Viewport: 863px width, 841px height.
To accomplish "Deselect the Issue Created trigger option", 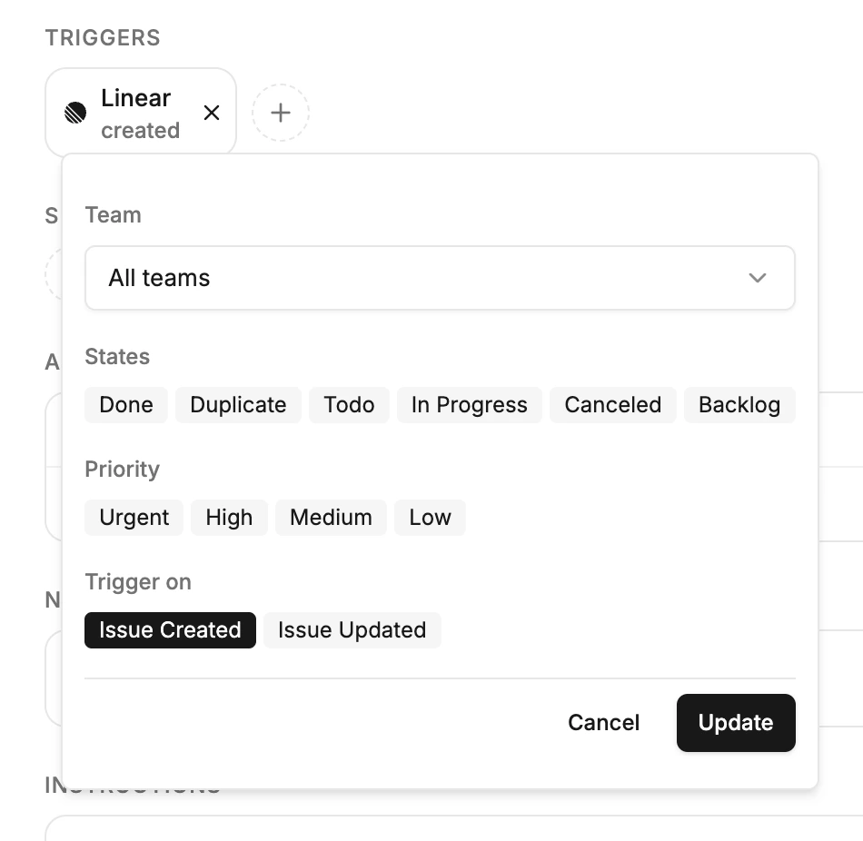I will (169, 629).
